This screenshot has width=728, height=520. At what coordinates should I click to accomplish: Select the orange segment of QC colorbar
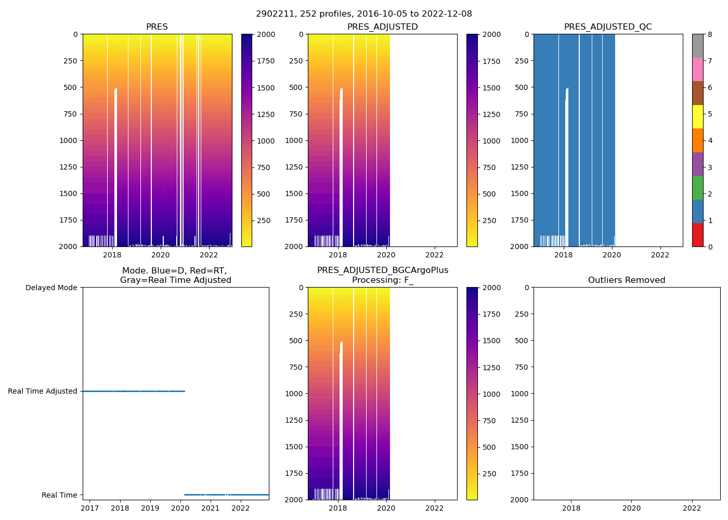697,140
